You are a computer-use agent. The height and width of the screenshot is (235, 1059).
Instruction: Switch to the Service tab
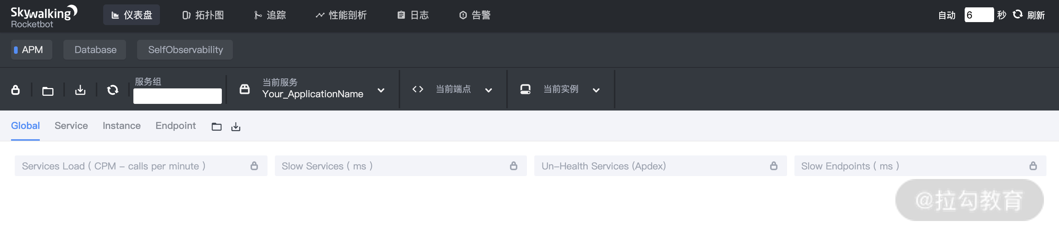click(71, 126)
